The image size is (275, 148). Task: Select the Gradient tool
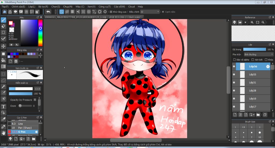pos(3,66)
